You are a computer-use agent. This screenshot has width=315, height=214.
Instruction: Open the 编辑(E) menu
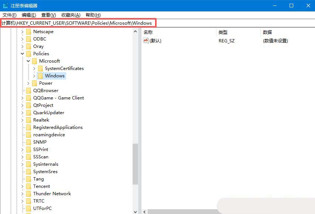tap(29, 15)
